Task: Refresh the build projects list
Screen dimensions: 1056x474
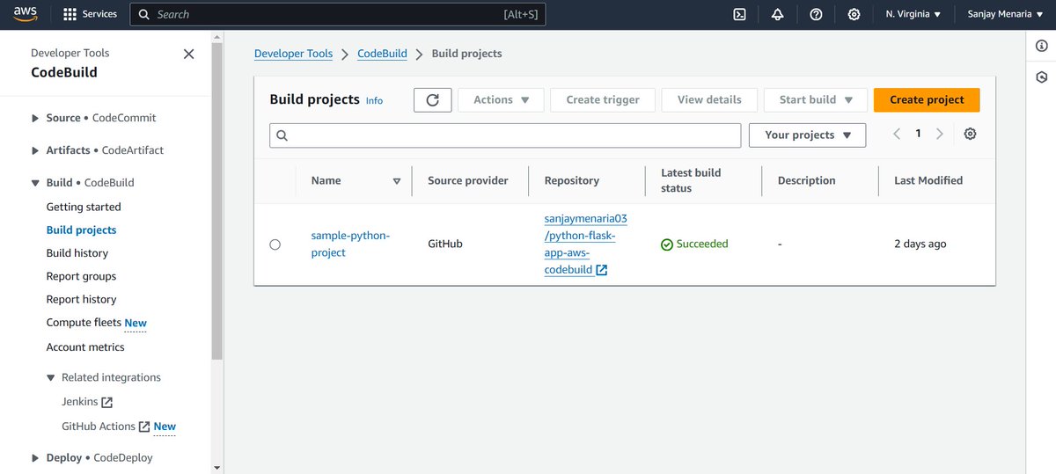Action: pos(432,99)
